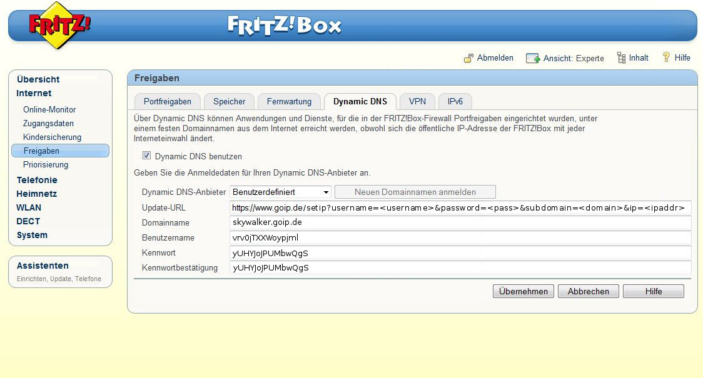This screenshot has width=703, height=378.
Task: Open the Dynamic DNS-Anbieter dropdown
Action: (280, 192)
